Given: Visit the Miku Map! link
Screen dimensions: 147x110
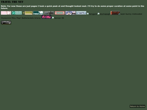Looking at the screenshot, I should 16,18.
